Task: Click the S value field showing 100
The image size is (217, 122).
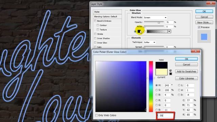Action: click(167, 90)
